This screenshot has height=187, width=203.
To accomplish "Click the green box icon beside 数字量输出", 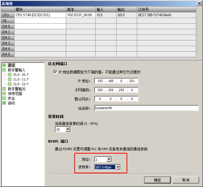I will (4, 89).
